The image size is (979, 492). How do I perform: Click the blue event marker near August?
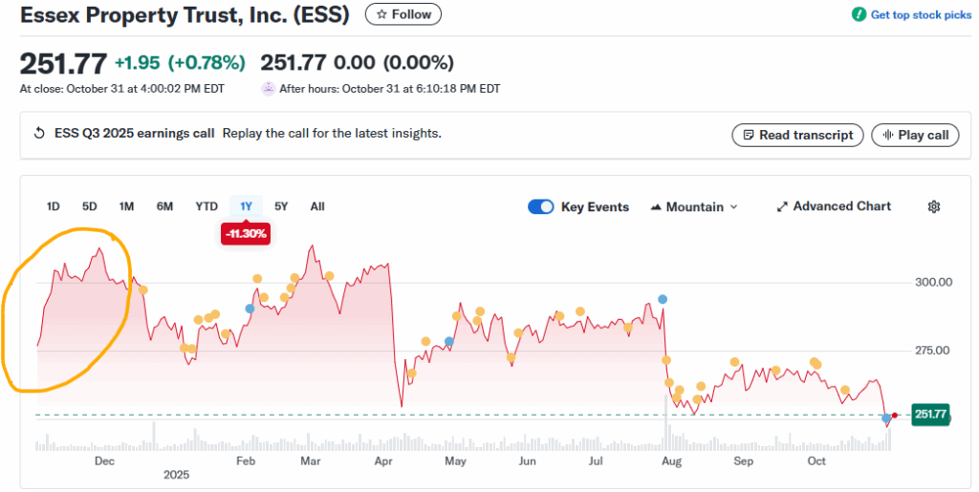pos(662,299)
